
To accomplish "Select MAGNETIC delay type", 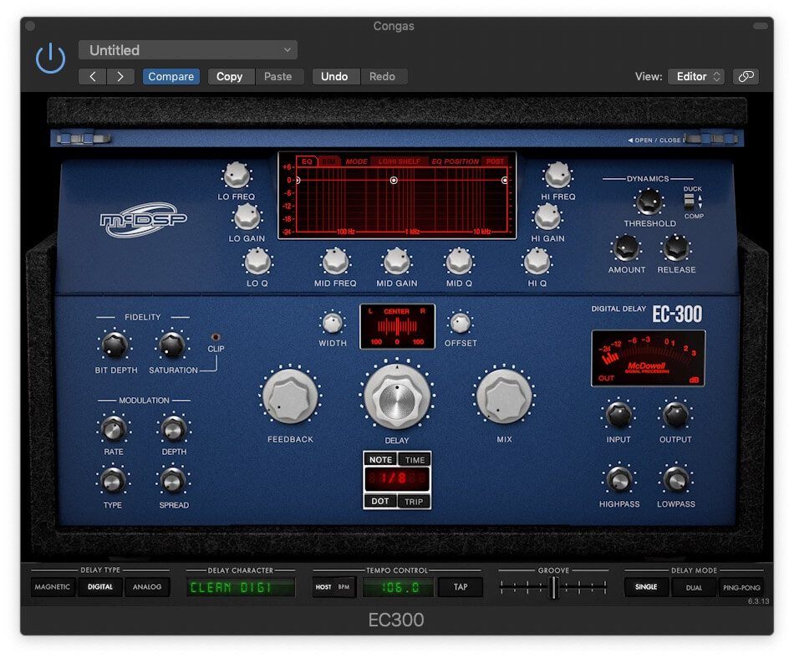I will (53, 587).
